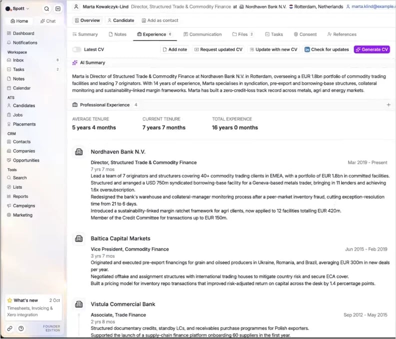Select the Experience tab
The image size is (396, 339).
tap(155, 34)
